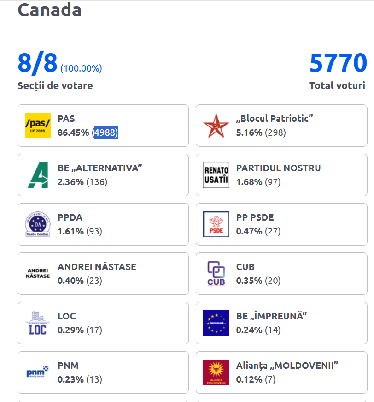This screenshot has height=402, width=374.
Task: Select the Andrei Năstase text logo
Action: click(x=38, y=273)
